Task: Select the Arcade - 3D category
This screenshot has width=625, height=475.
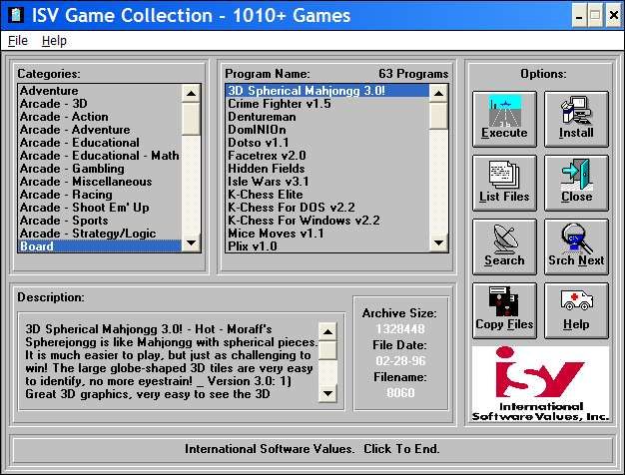Action: 100,104
